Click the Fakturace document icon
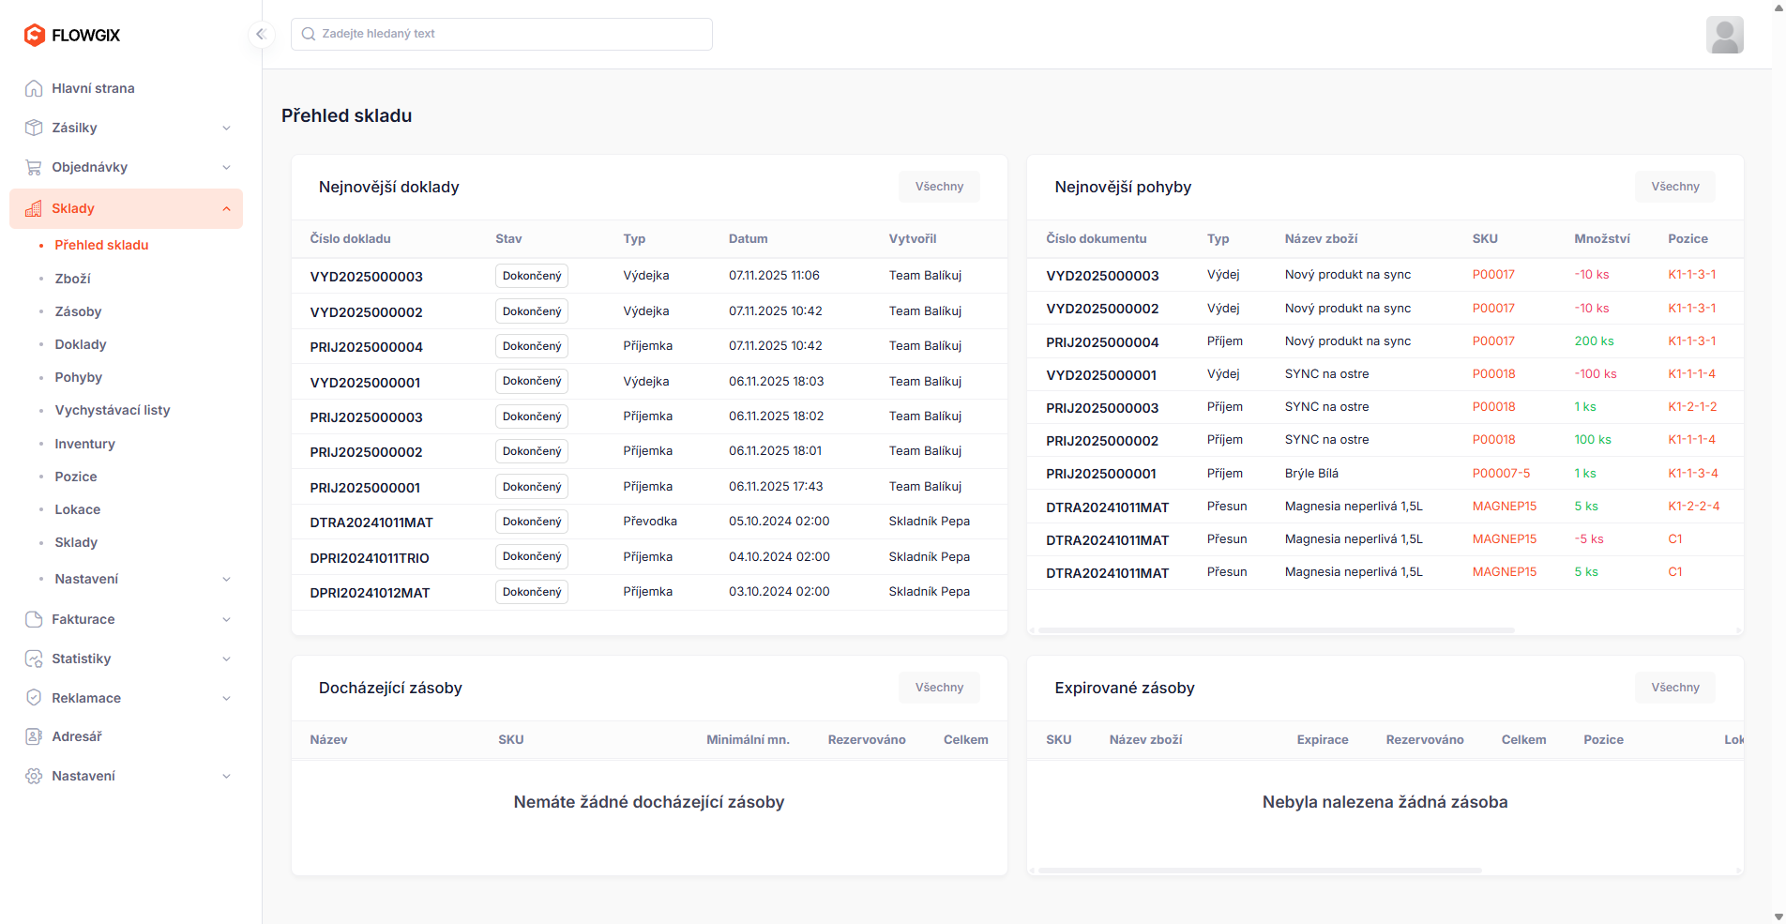Screen dimensions: 1786x924 (34, 619)
